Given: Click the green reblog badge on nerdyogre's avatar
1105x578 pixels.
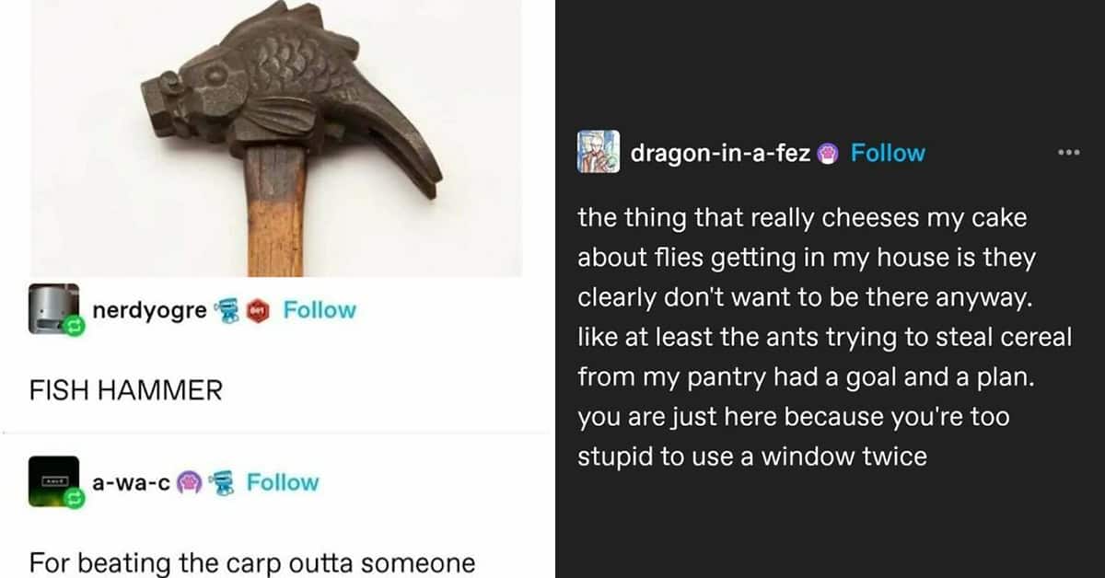Looking at the screenshot, I should [x=75, y=325].
